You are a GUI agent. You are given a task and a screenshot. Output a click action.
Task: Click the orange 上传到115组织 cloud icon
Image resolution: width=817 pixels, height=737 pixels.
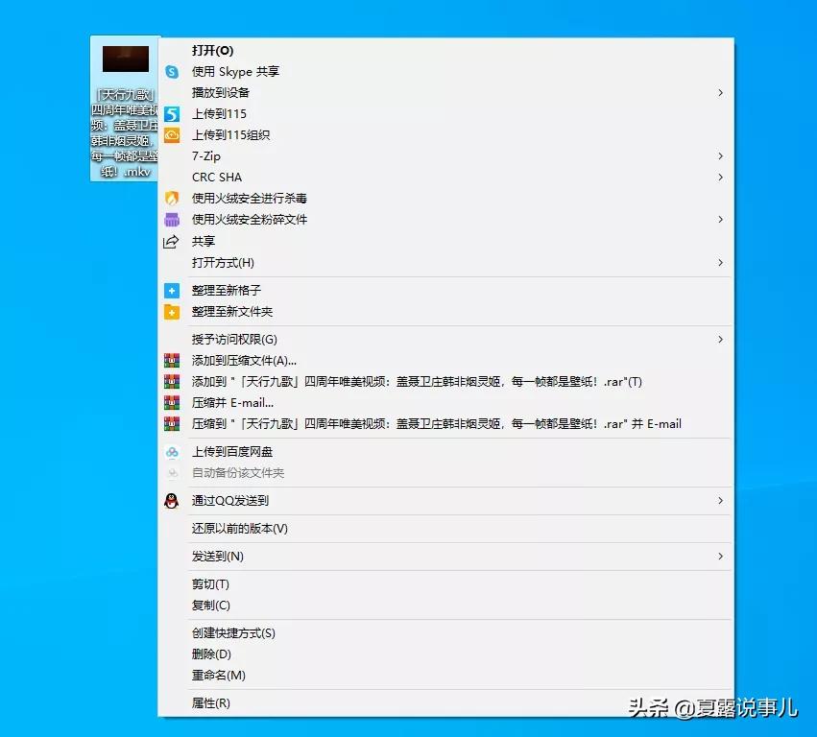pos(171,134)
